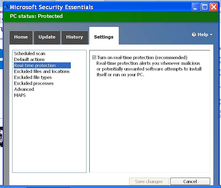Click the real-time protection description text

tap(149, 69)
